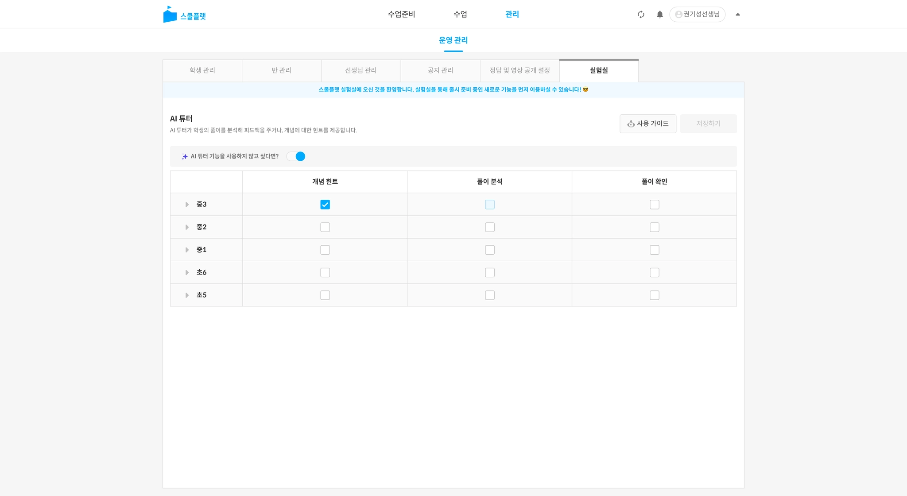The width and height of the screenshot is (907, 496).
Task: Uncheck 개념 힌트 for 중3
Action: tap(325, 205)
